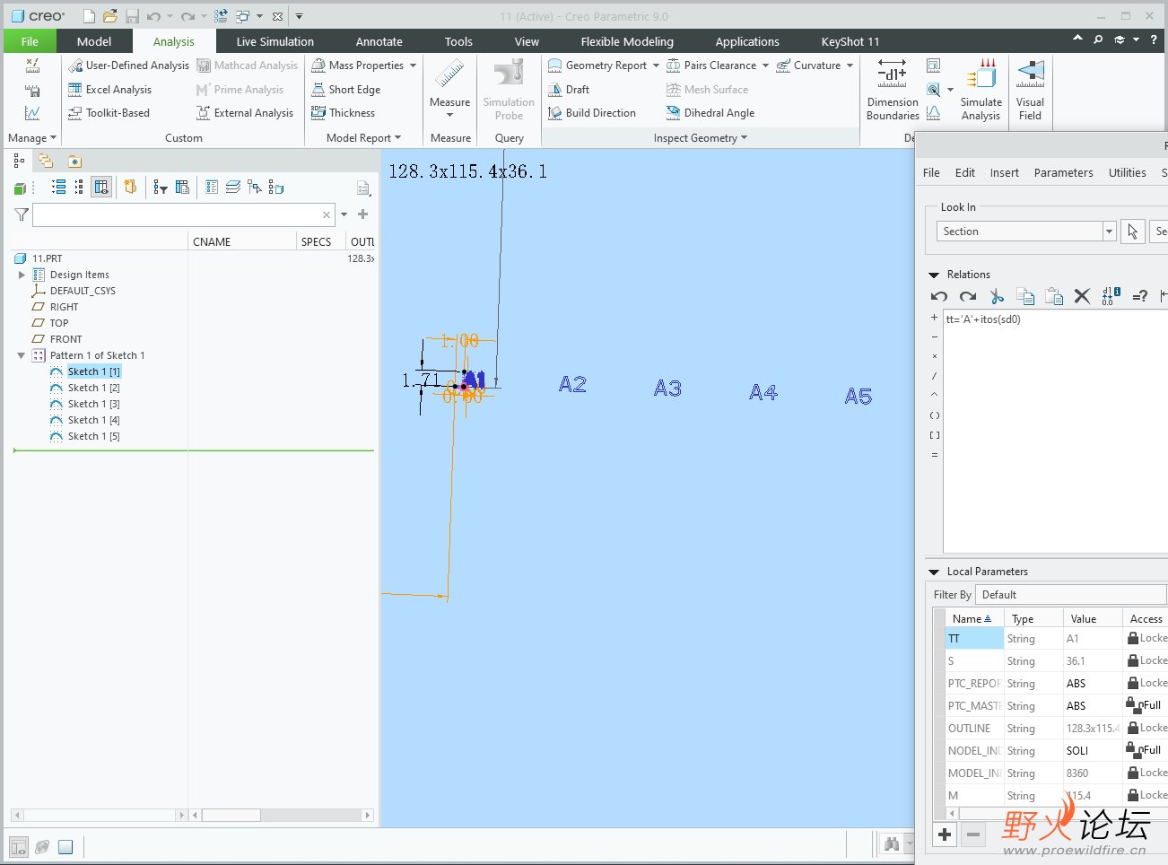Click the Paste icon in Relations toolbar
The image size is (1168, 865).
point(1054,296)
